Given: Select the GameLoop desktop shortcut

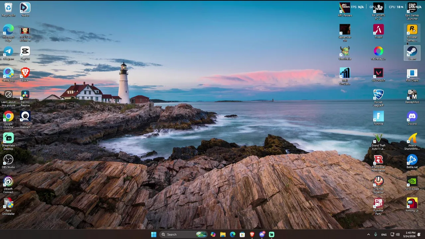Looking at the screenshot, I should pyautogui.click(x=8, y=75).
